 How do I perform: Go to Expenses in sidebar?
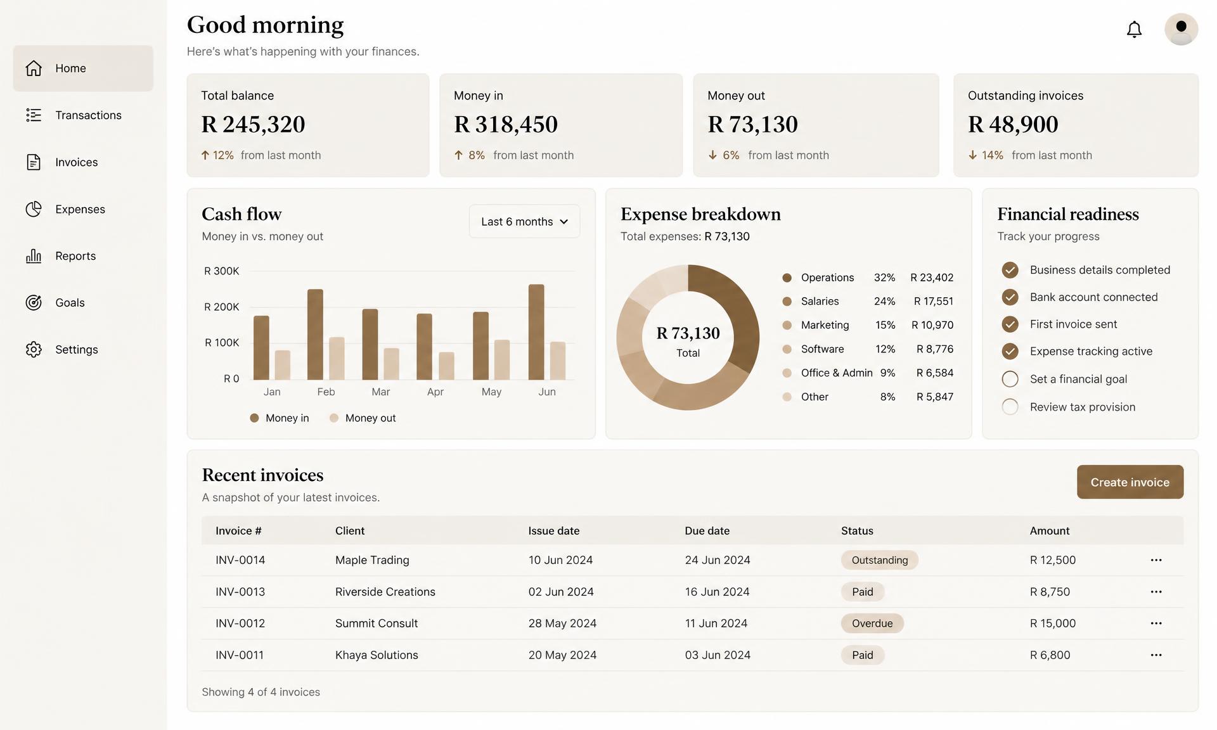tap(83, 208)
